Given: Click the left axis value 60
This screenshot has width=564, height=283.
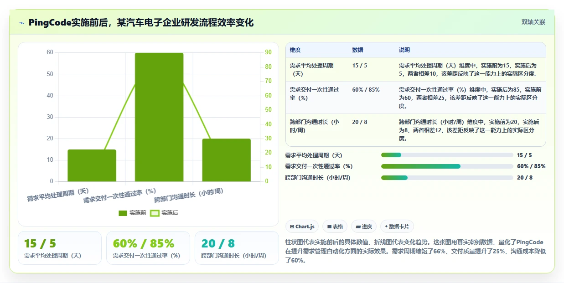Looking at the screenshot, I should (50, 52).
